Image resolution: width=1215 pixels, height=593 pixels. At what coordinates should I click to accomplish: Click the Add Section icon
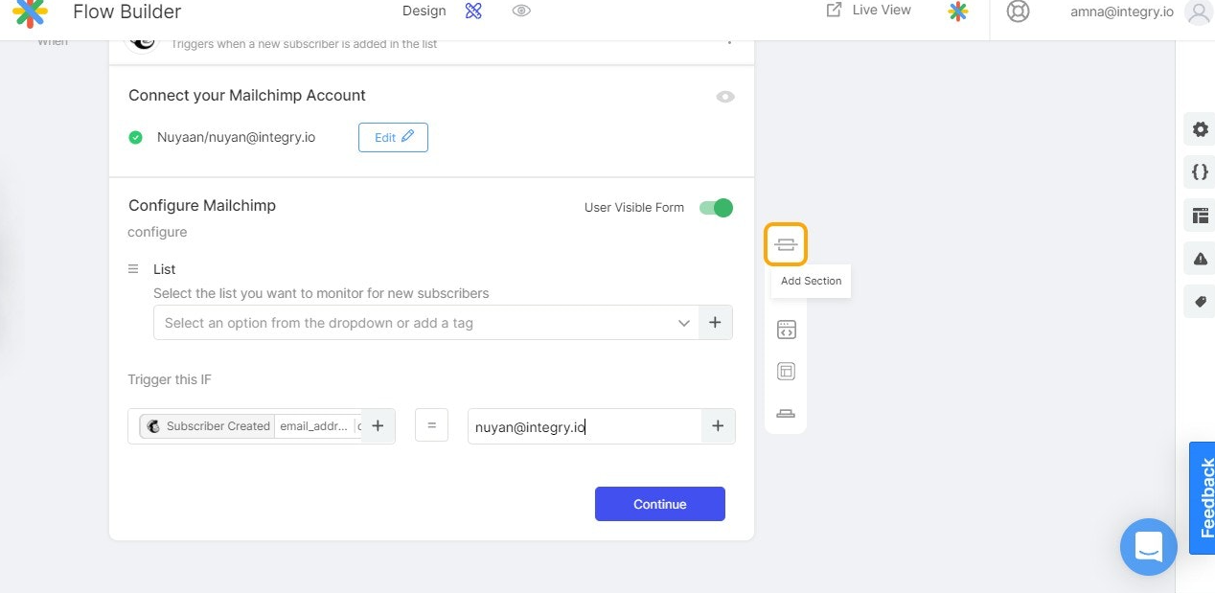(786, 244)
